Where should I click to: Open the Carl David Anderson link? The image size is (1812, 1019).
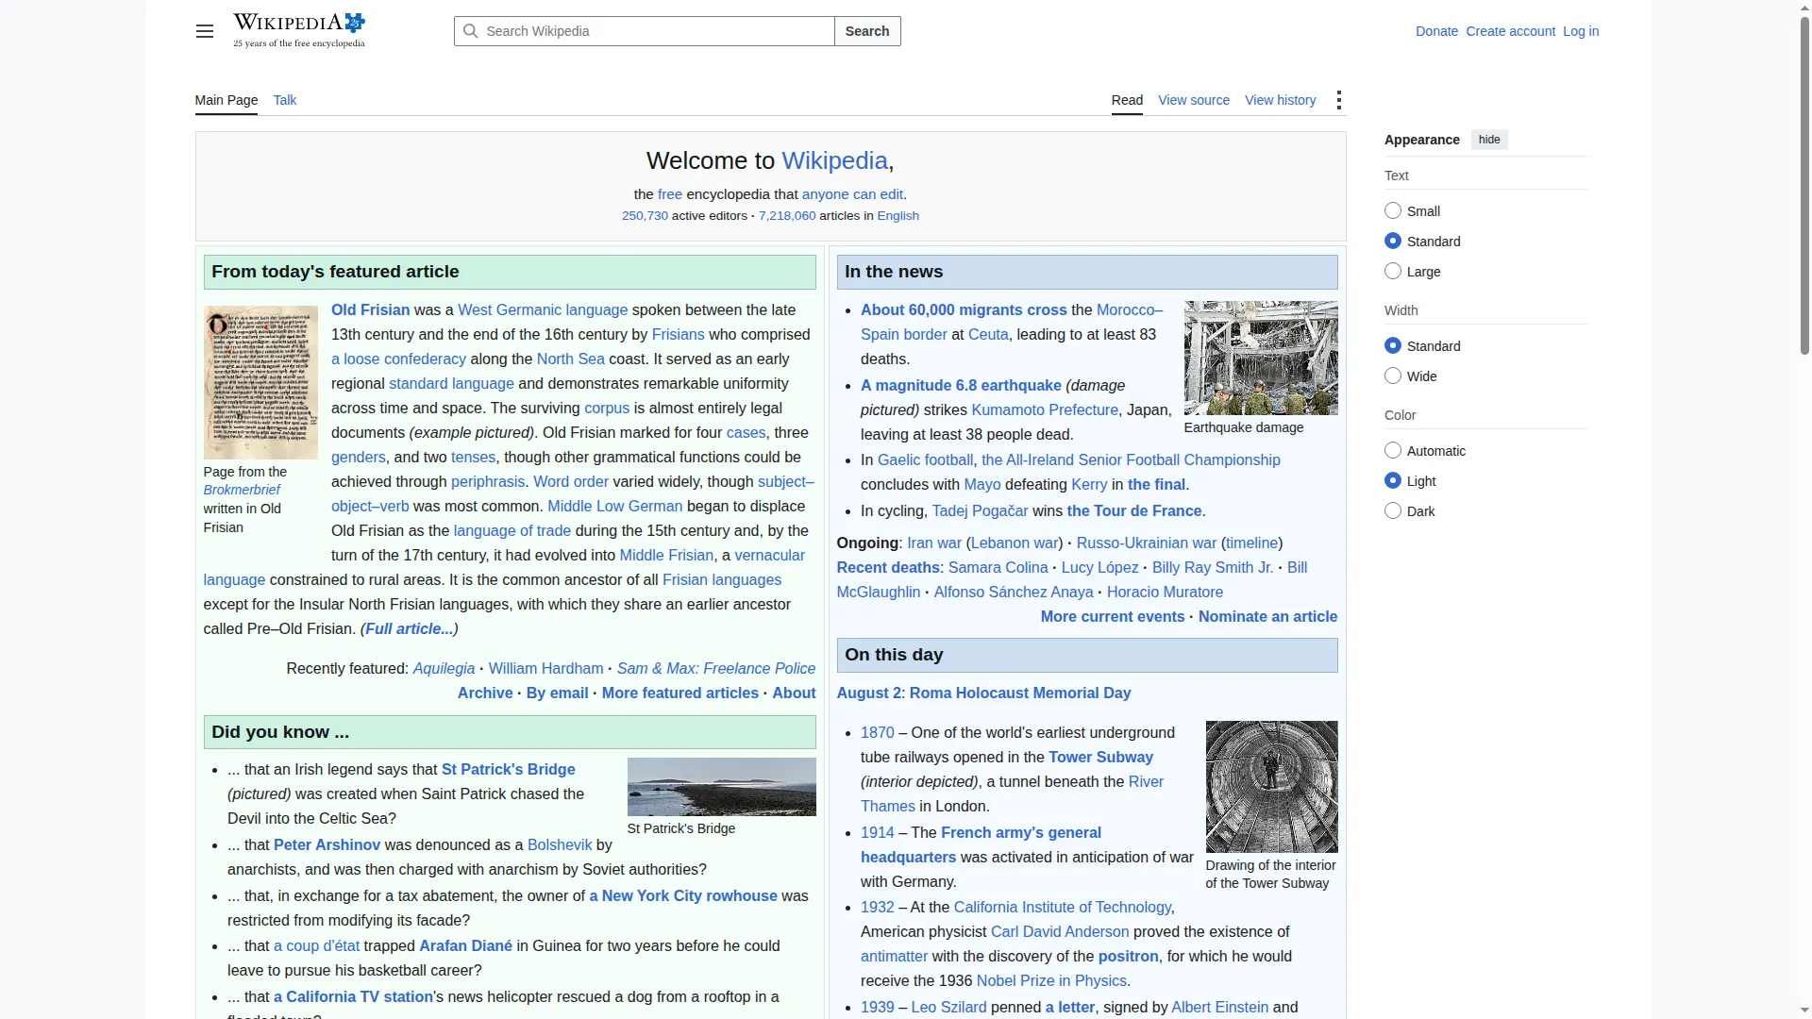pyautogui.click(x=1060, y=931)
